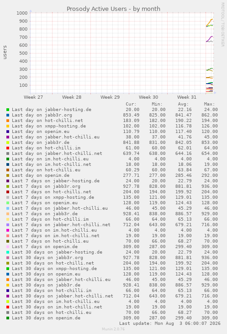Click the y-axis label users
227x334 pixels.
[x=5, y=52]
